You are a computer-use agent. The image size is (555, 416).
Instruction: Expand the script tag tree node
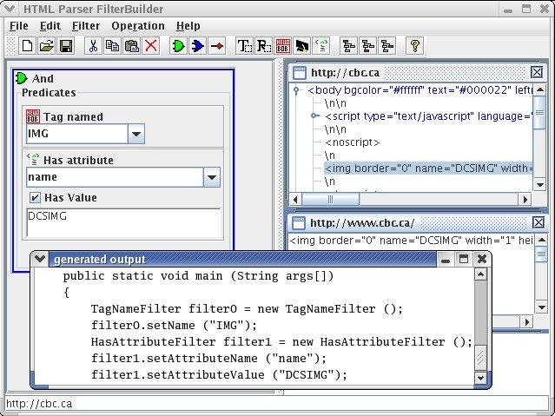(314, 116)
